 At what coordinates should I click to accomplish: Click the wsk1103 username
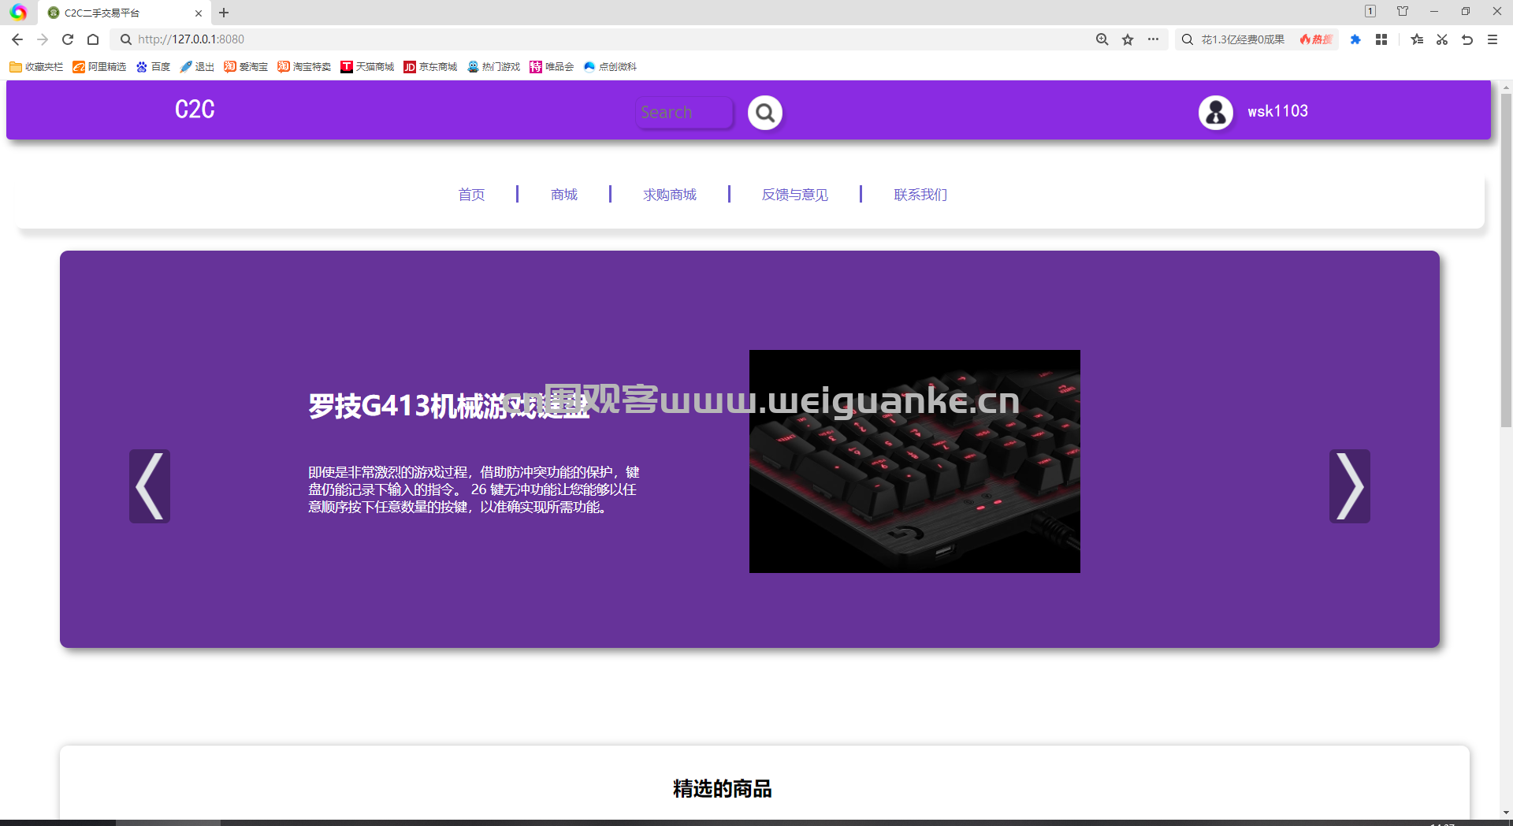click(1277, 111)
